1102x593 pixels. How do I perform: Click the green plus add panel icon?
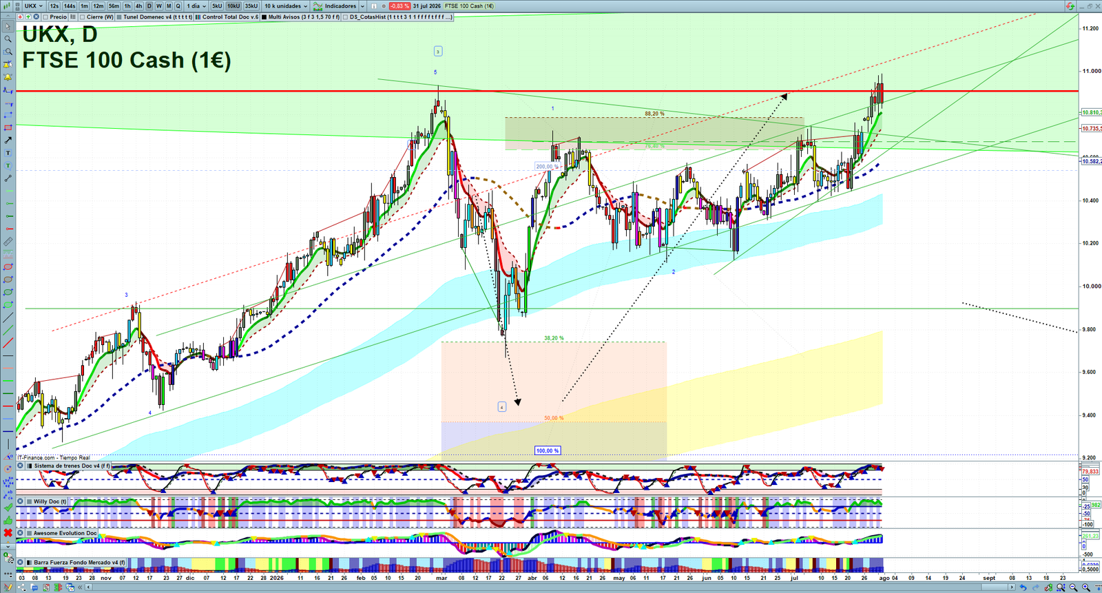pos(28,17)
